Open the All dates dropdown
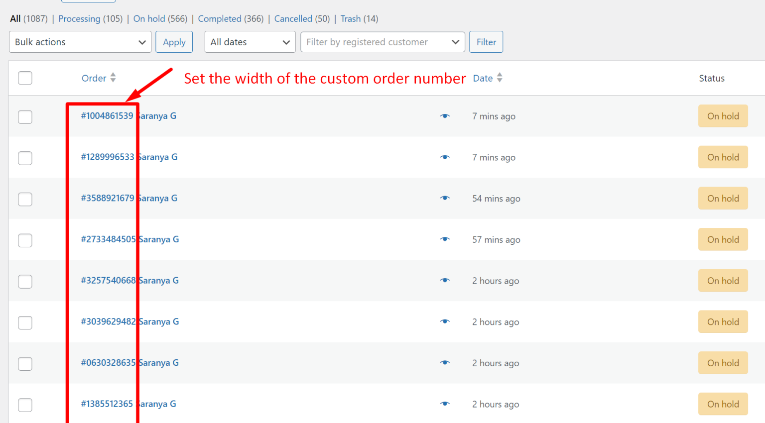 pyautogui.click(x=250, y=42)
